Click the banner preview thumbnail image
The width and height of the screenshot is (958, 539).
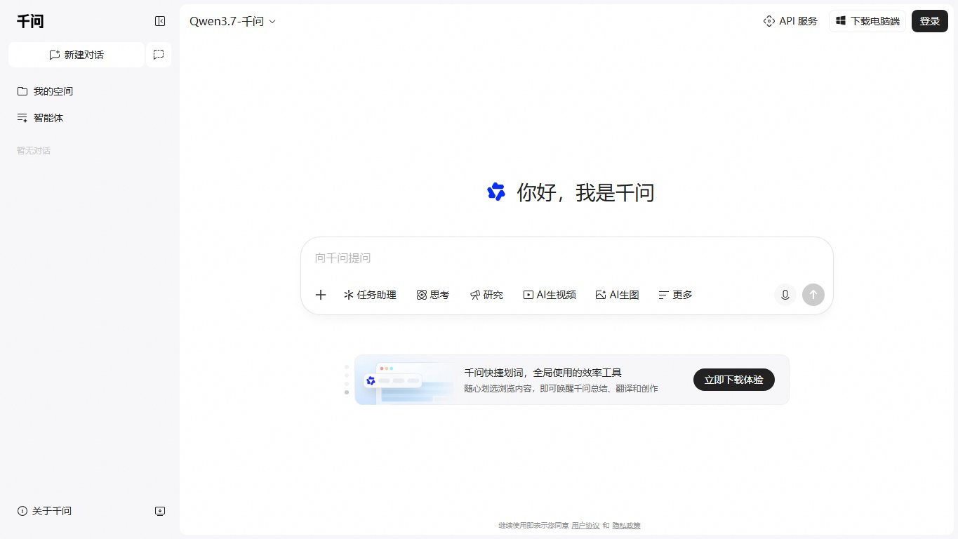405,380
